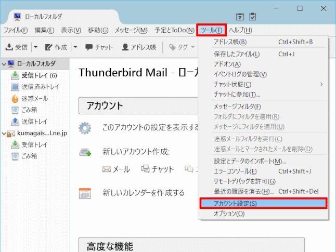Image resolution: width=336 pixels, height=252 pixels.
Task: Choose メッセージフィルタ(F) menu entry
Action: pos(263,107)
